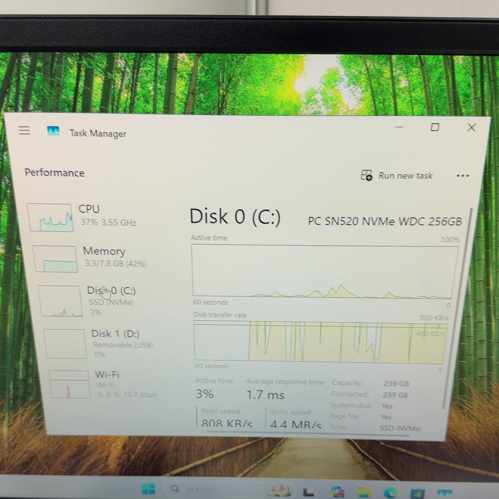Screen dimensions: 499x499
Task: Click the Disk 0 (C:) heading text
Action: click(x=235, y=217)
